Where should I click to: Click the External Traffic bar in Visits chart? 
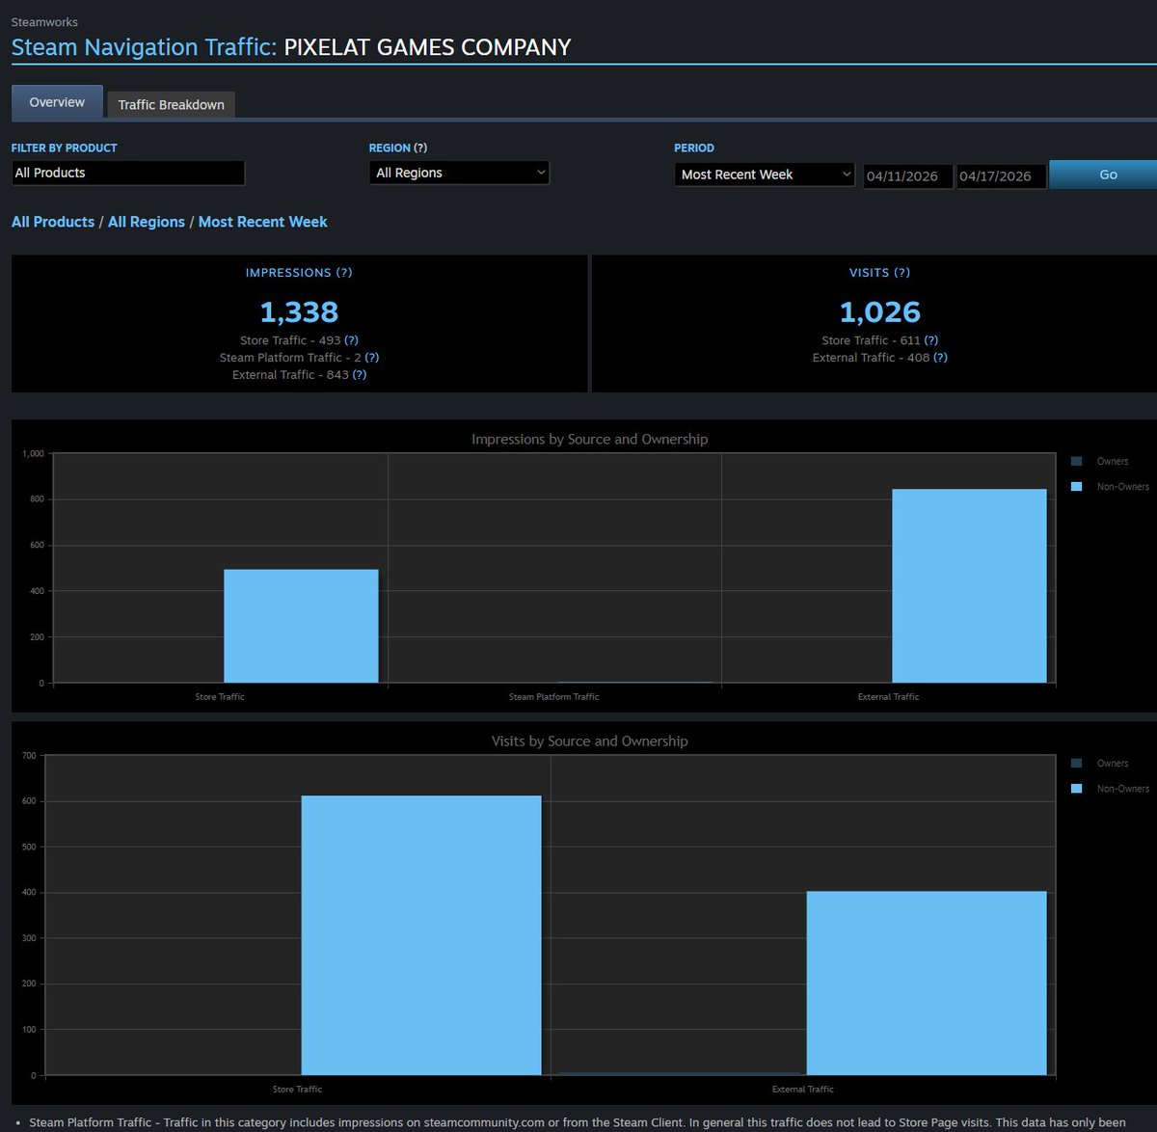tap(927, 983)
